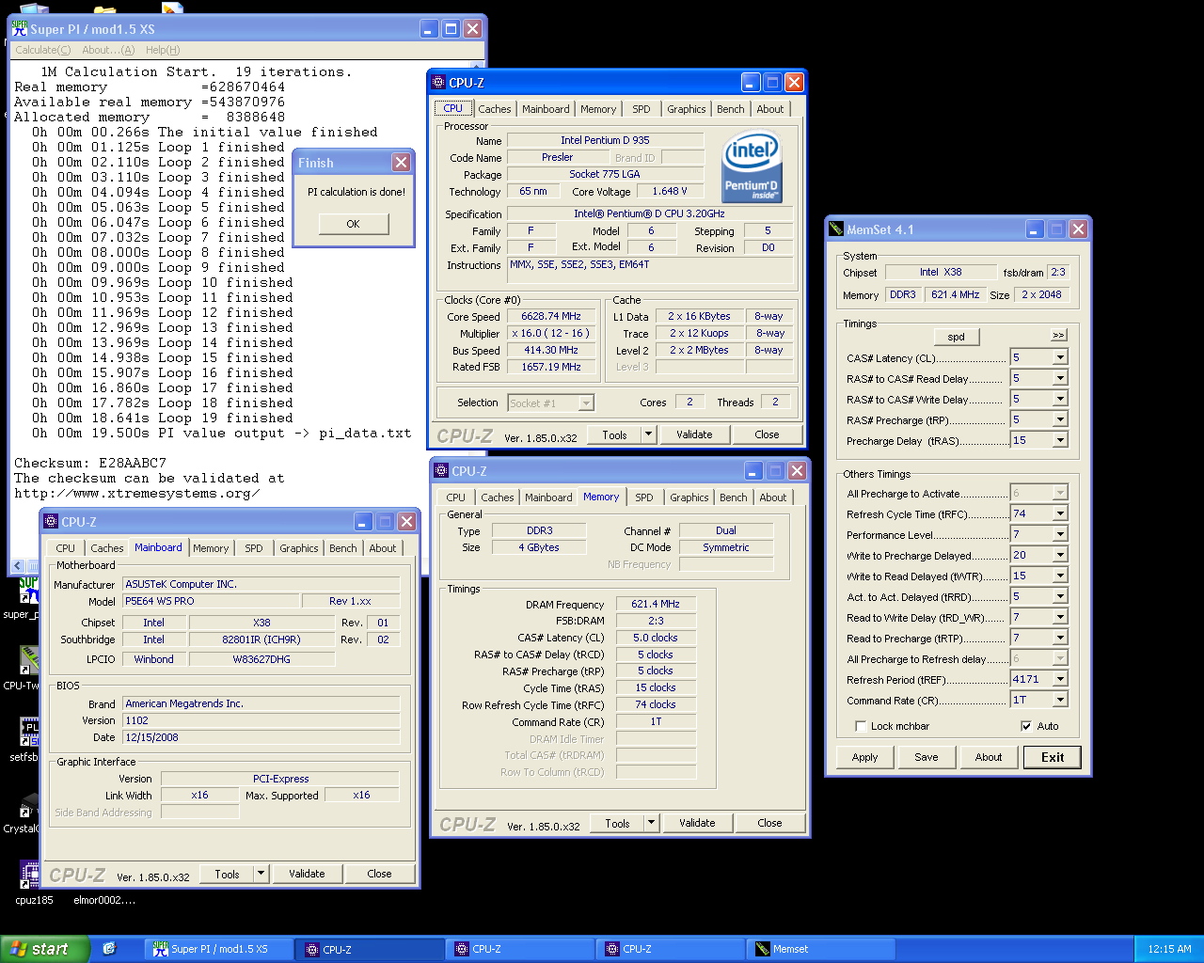Switch to Memset via taskbar button
The height and width of the screenshot is (963, 1204).
tap(822, 949)
